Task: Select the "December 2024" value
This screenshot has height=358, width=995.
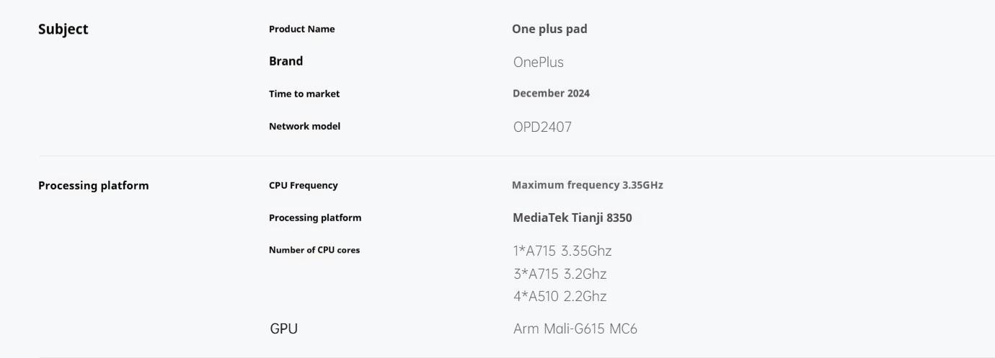Action: (551, 94)
